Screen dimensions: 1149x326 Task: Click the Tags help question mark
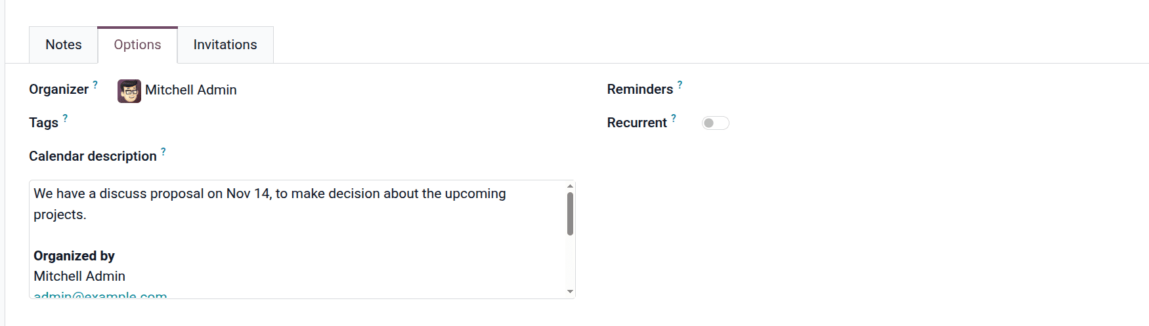(65, 118)
